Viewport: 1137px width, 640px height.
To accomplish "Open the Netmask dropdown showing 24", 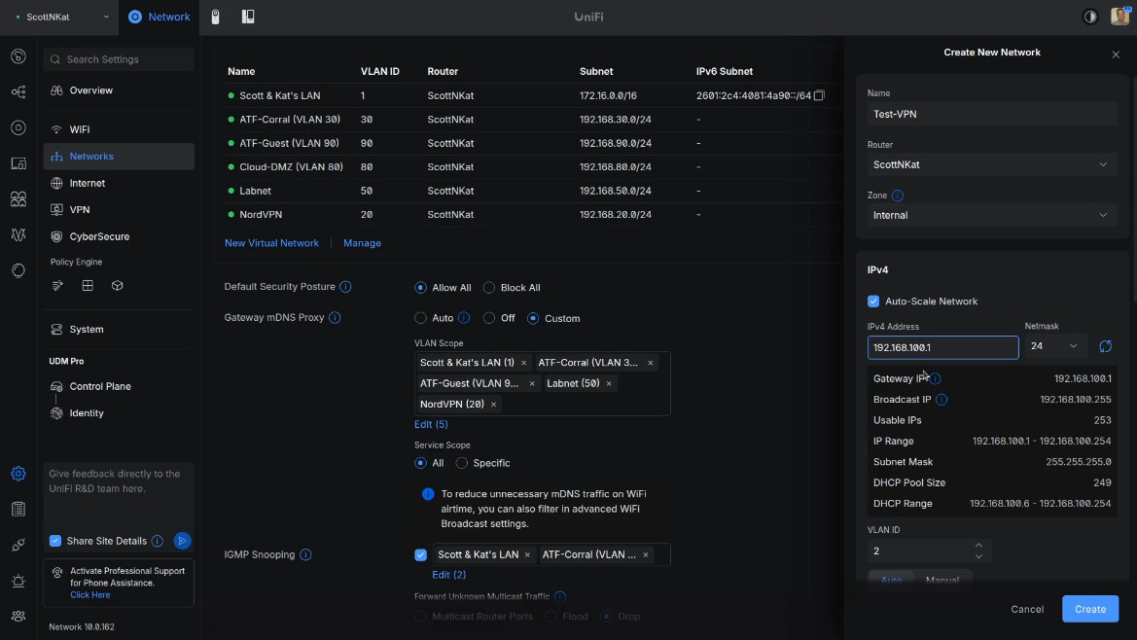I will coord(1055,346).
